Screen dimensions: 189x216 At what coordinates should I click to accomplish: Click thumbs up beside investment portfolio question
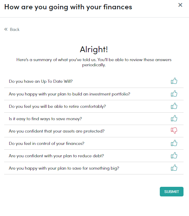tap(174, 93)
